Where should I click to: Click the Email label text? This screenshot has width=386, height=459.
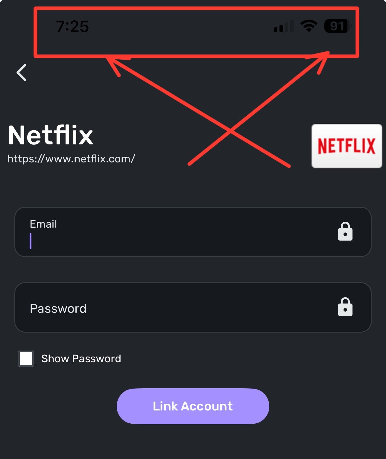(43, 224)
